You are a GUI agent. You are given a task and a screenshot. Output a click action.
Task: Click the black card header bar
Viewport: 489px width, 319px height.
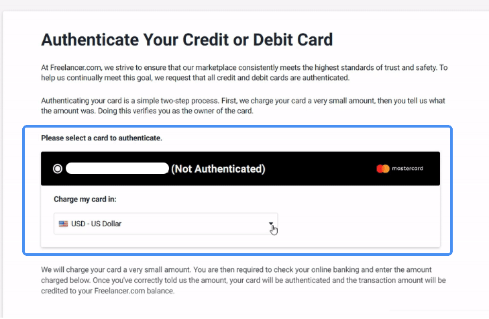point(240,169)
